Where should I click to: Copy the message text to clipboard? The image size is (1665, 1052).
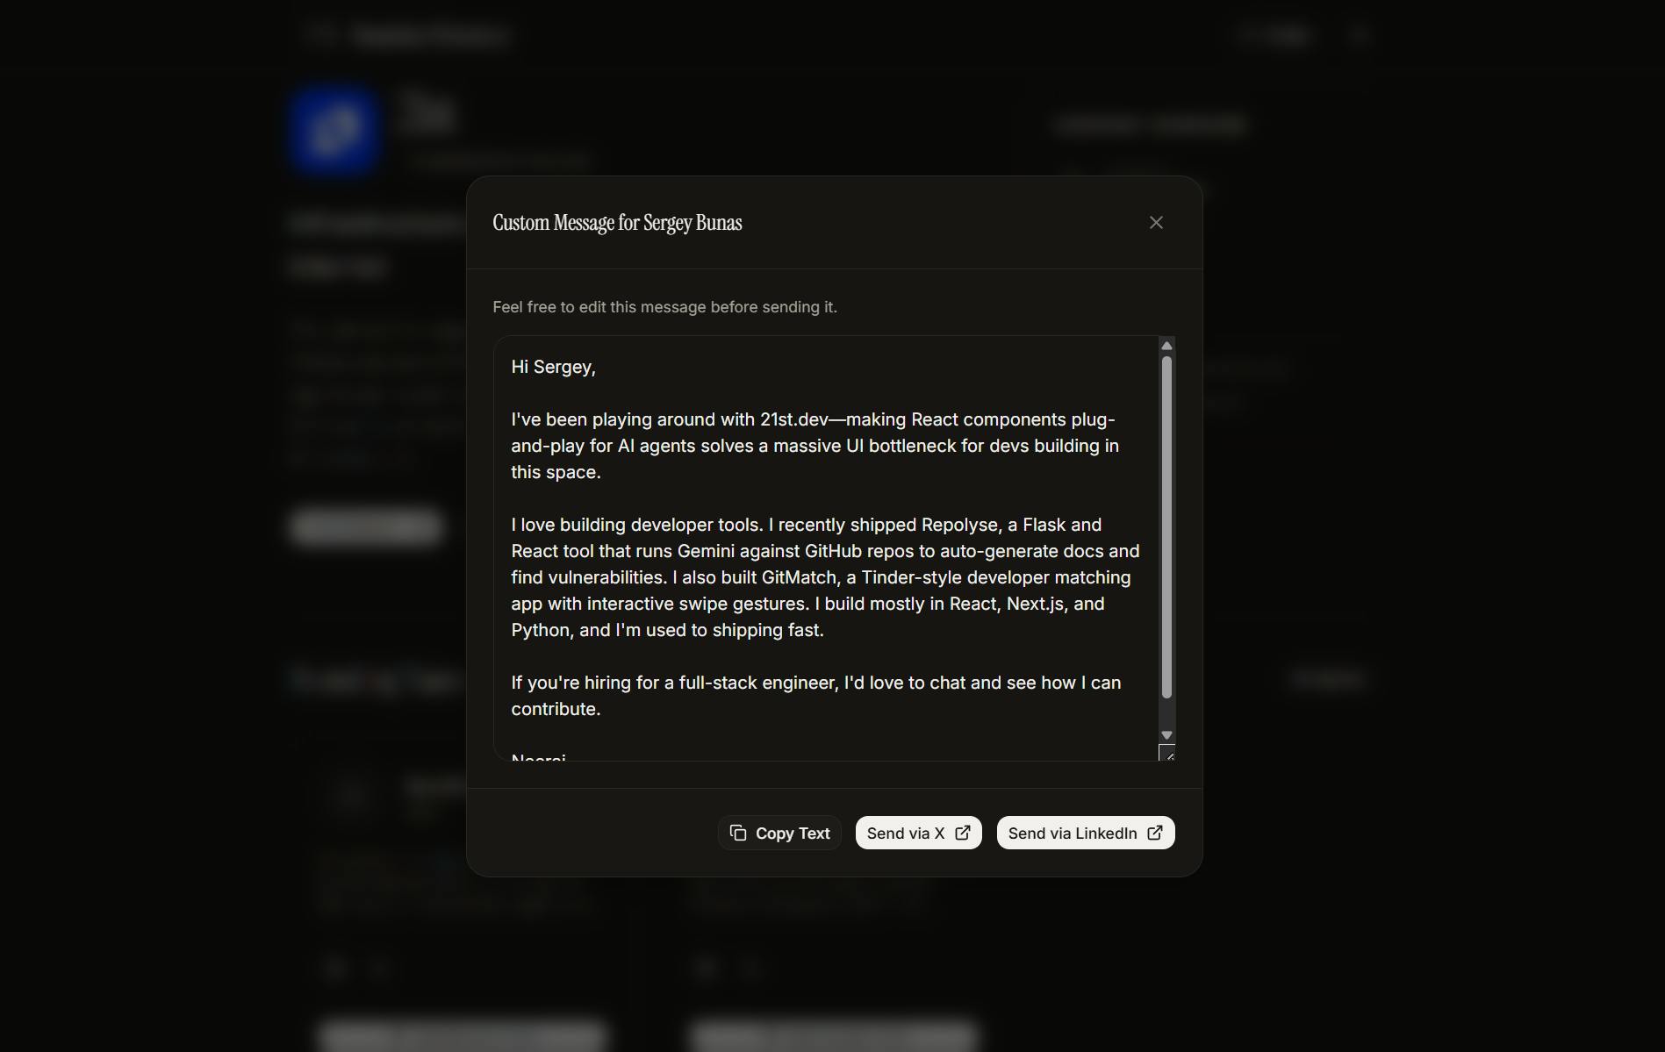[x=779, y=833]
